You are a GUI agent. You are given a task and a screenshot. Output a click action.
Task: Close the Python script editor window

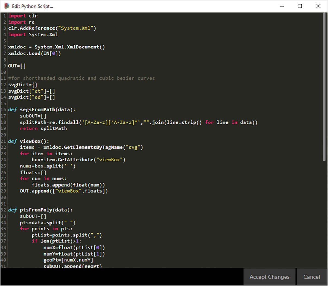click(318, 6)
